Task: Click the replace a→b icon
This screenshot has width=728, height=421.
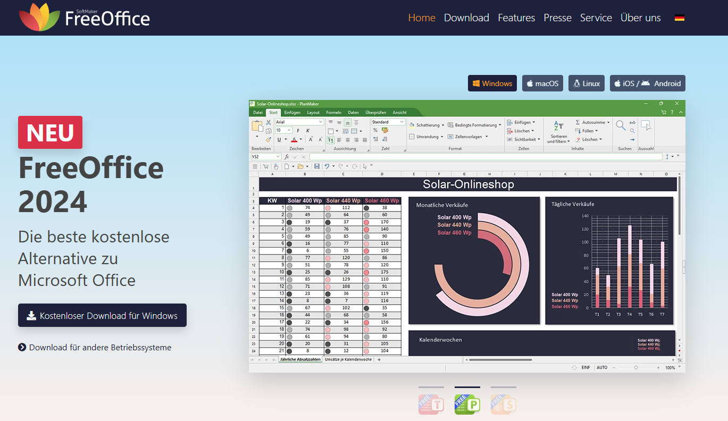Action: pos(632,122)
